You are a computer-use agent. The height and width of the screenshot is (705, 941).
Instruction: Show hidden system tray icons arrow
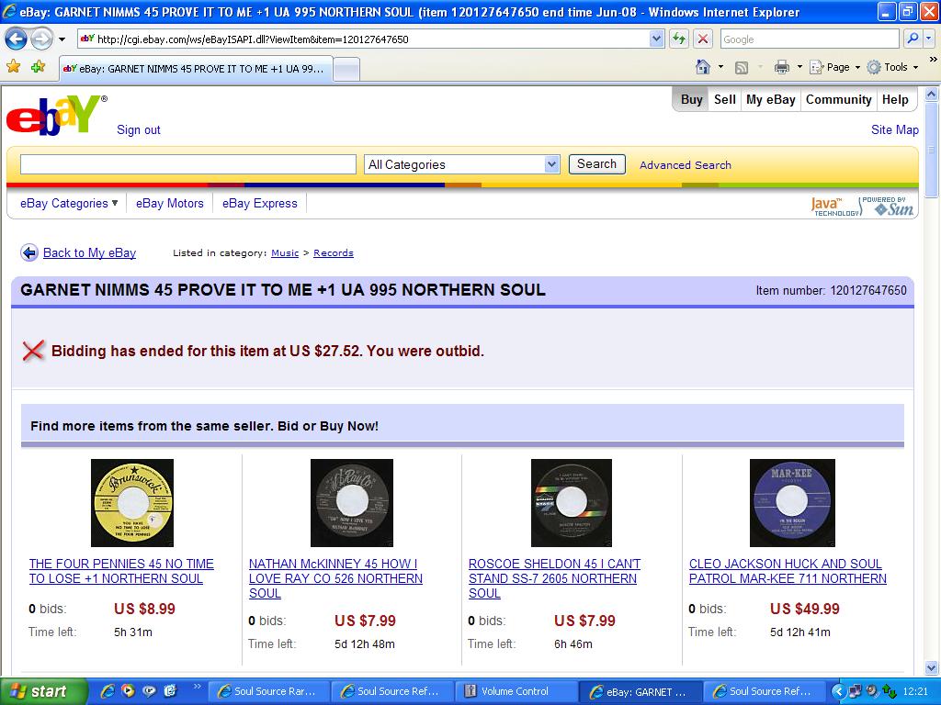[836, 692]
